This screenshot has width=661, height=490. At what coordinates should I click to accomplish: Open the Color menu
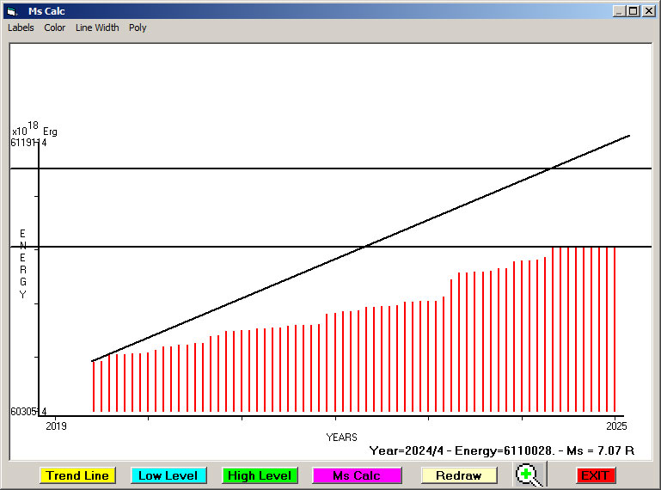[x=55, y=28]
